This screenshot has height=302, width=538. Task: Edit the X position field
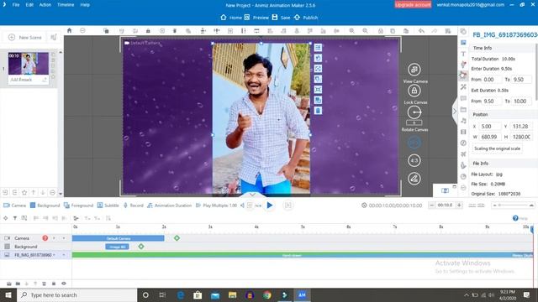point(489,127)
